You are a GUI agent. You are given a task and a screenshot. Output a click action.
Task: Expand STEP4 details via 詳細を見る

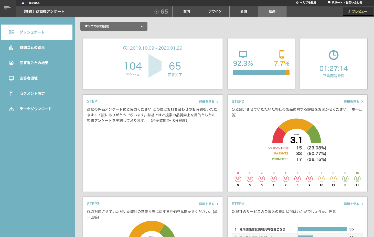point(353,204)
